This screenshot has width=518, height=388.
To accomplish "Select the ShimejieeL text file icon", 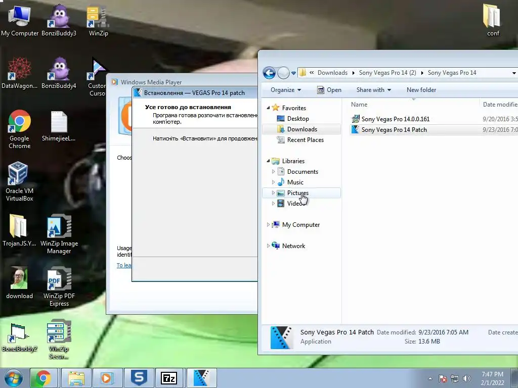I will [x=59, y=126].
